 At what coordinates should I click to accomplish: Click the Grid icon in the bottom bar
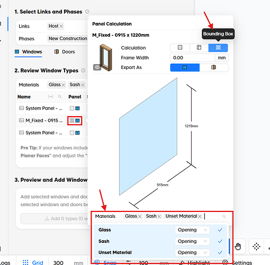(25, 262)
